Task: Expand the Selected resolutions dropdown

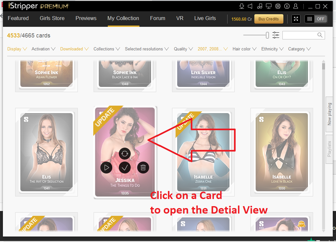Action: [147, 49]
